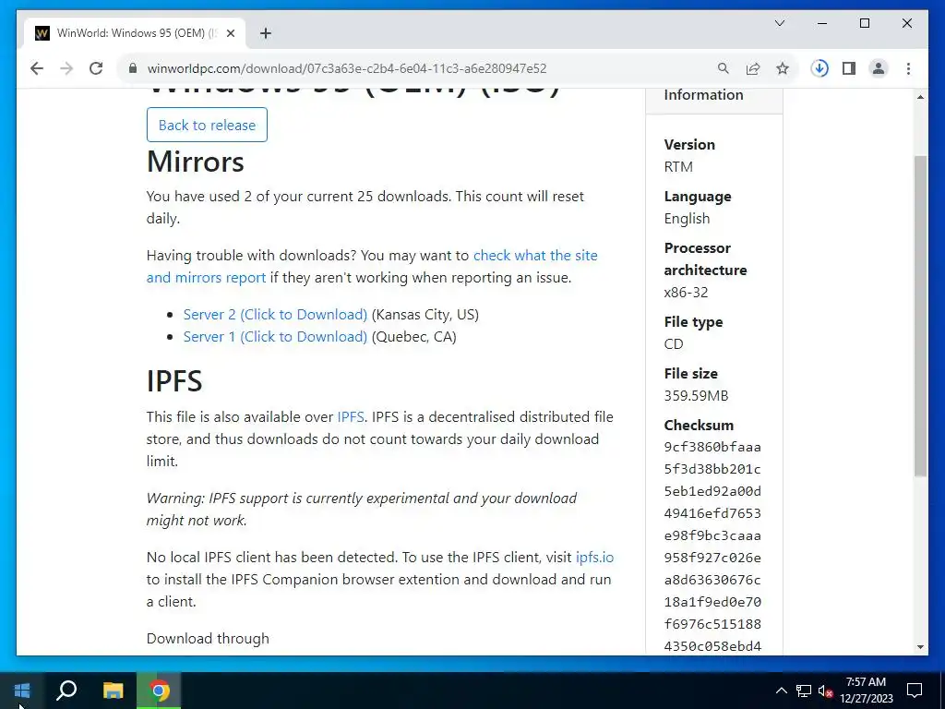Open the taskbar clock and date

pos(866,691)
